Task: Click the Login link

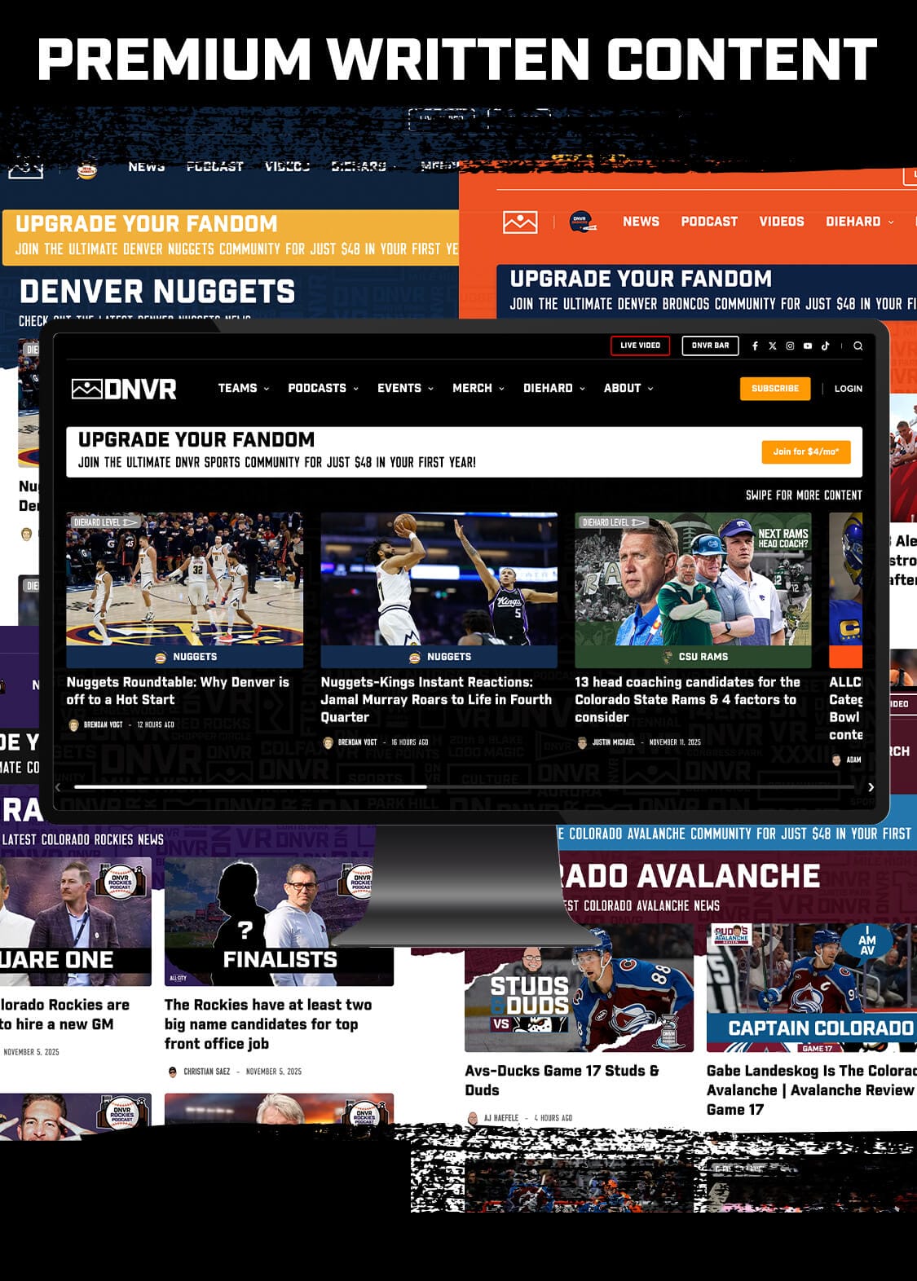Action: 848,389
